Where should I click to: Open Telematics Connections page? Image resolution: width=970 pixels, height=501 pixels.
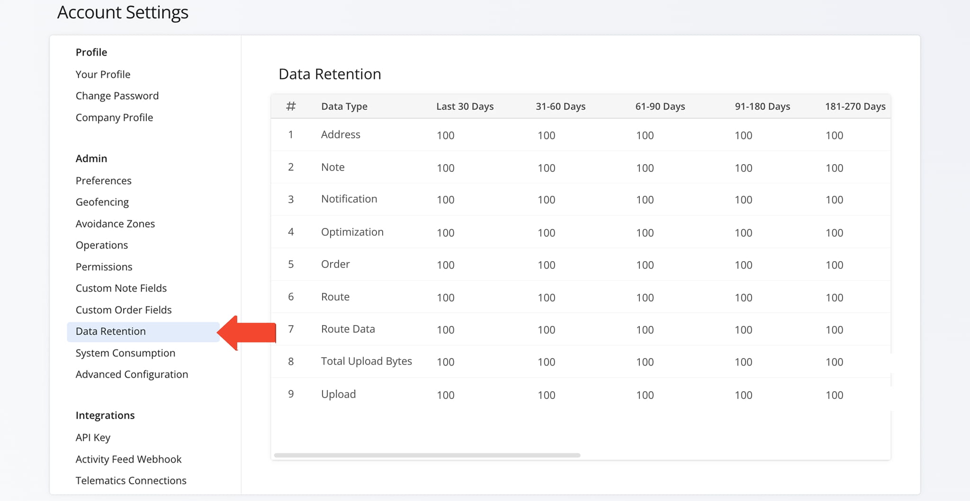click(131, 480)
